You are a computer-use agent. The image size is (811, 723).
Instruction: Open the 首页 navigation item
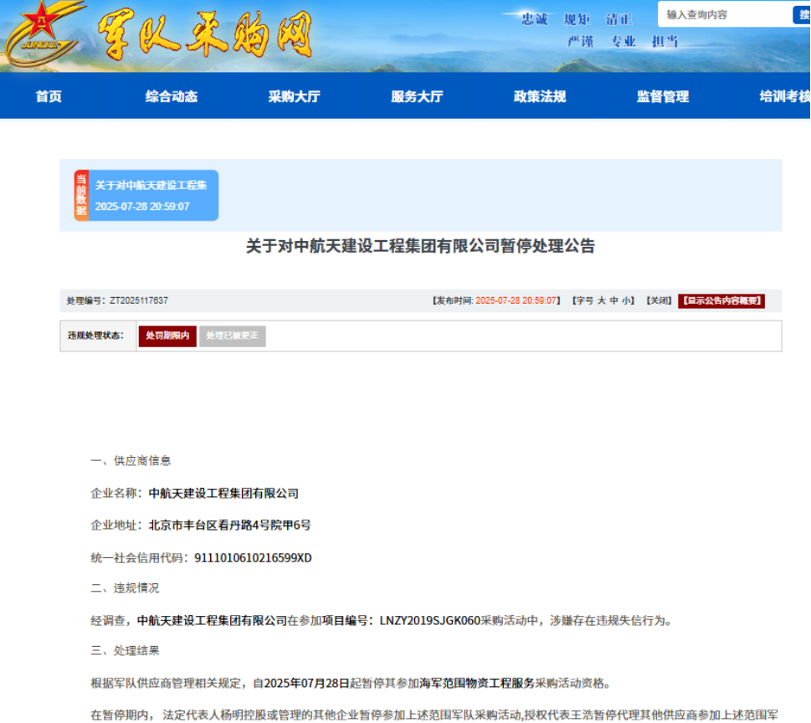pos(49,97)
